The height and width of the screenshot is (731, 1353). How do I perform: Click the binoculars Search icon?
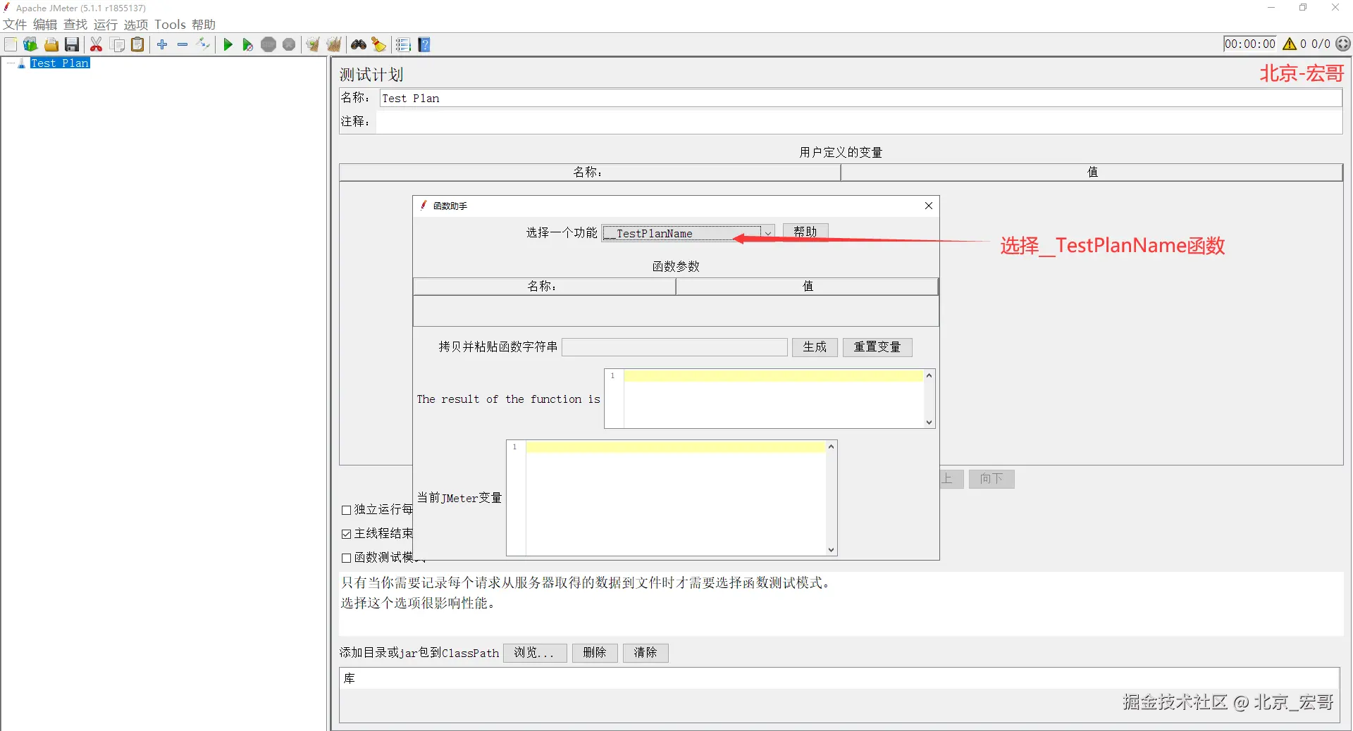(359, 44)
